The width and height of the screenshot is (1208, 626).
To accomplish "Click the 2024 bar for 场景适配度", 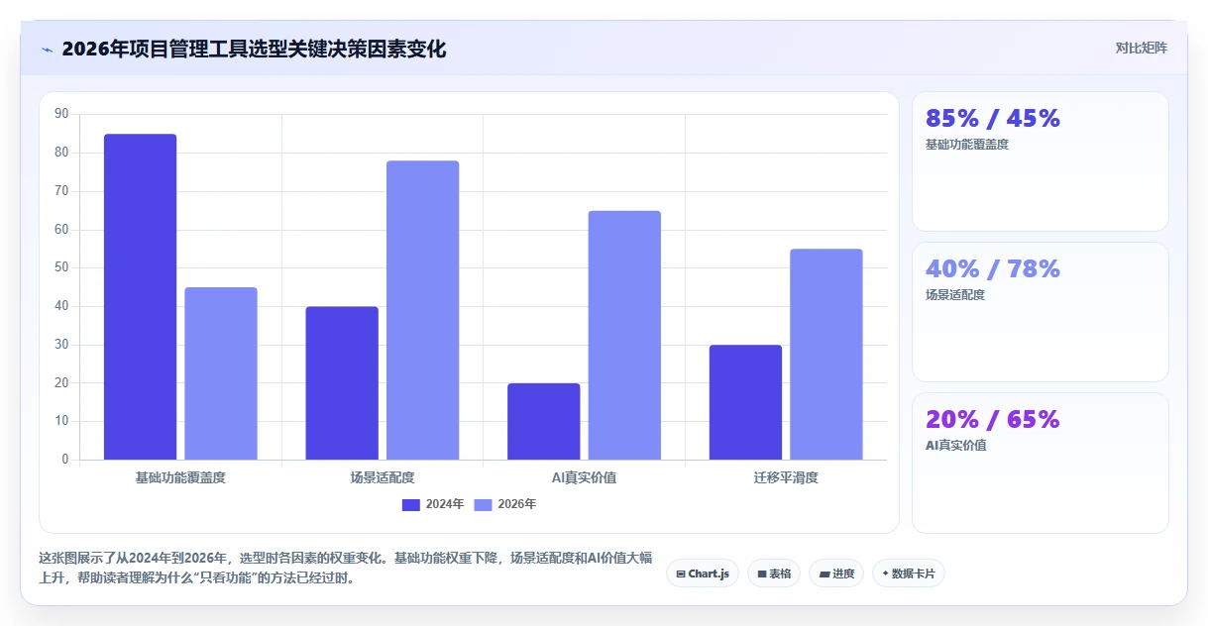I will coord(342,383).
